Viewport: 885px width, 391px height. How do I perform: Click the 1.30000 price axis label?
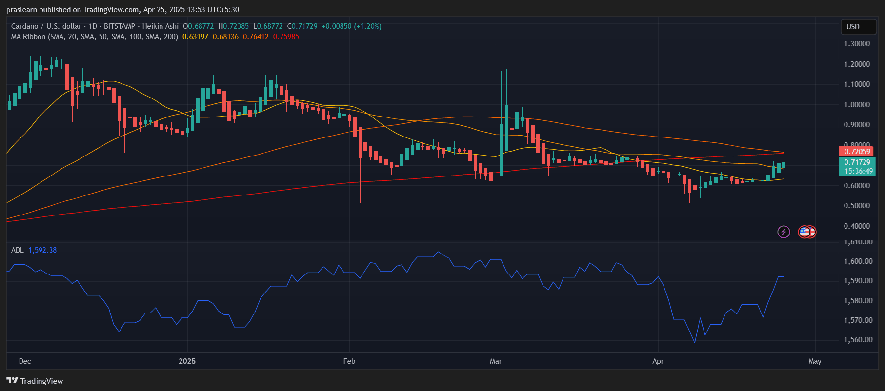coord(857,44)
